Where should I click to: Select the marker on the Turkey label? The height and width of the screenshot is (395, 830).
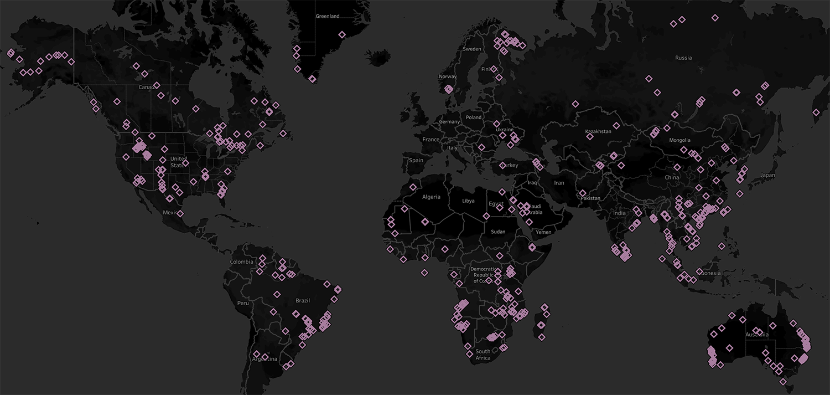(502, 165)
